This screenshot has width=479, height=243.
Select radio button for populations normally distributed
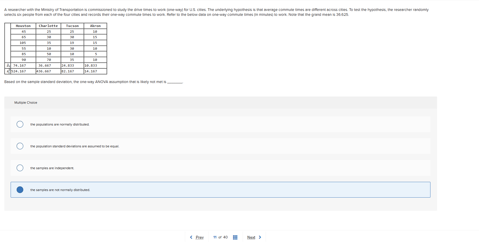point(20,124)
